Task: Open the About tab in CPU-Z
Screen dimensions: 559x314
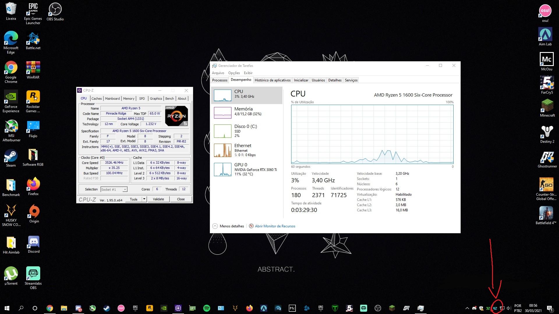Action: coord(182,99)
